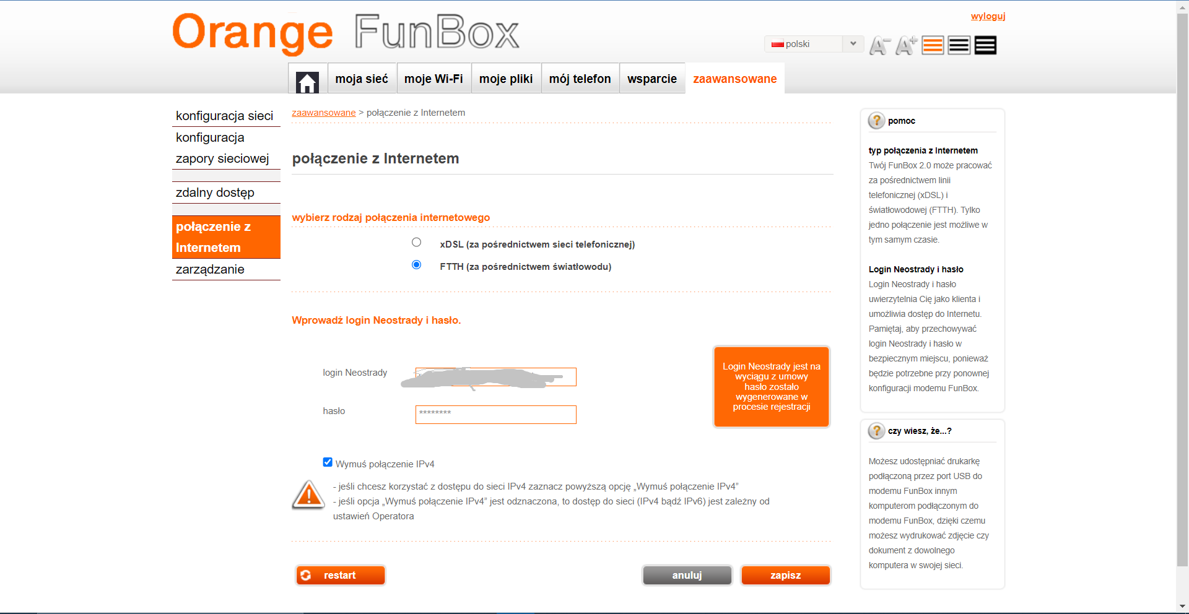Click 'Wprowadź login Neostrady i hasło.' text
This screenshot has height=614, width=1189.
(x=377, y=320)
